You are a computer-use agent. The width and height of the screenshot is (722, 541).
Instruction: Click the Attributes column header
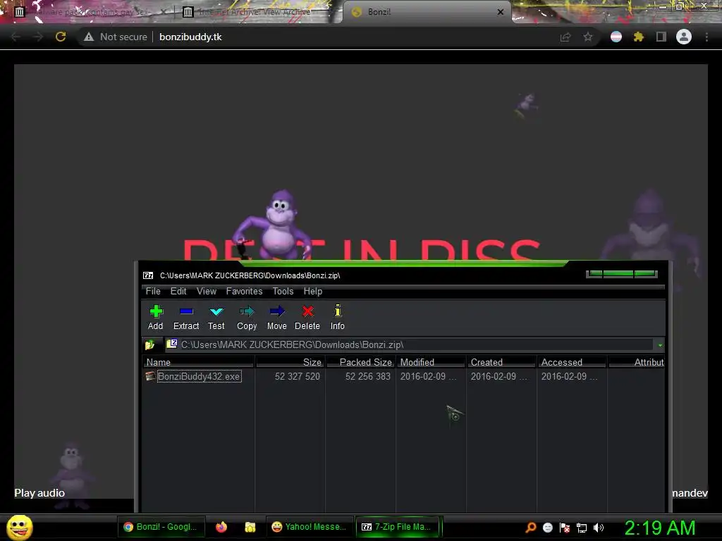point(637,362)
